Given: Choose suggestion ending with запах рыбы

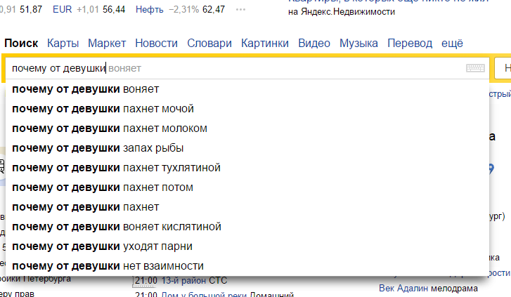Looking at the screenshot, I should click(247, 148).
